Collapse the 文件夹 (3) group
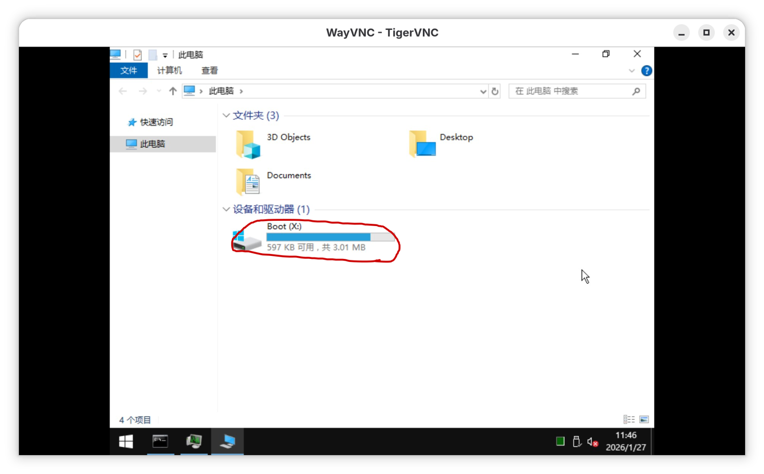 [226, 115]
